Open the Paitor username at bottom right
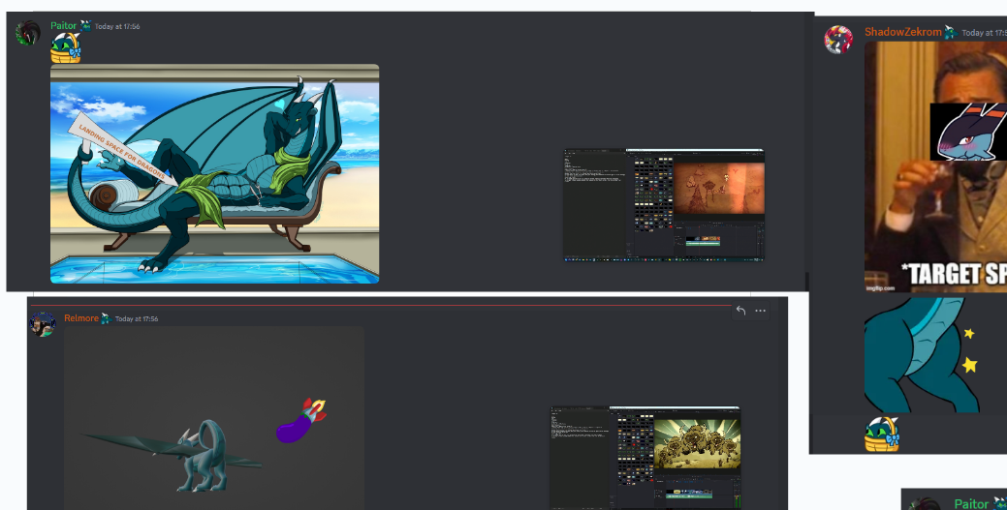 [x=971, y=503]
